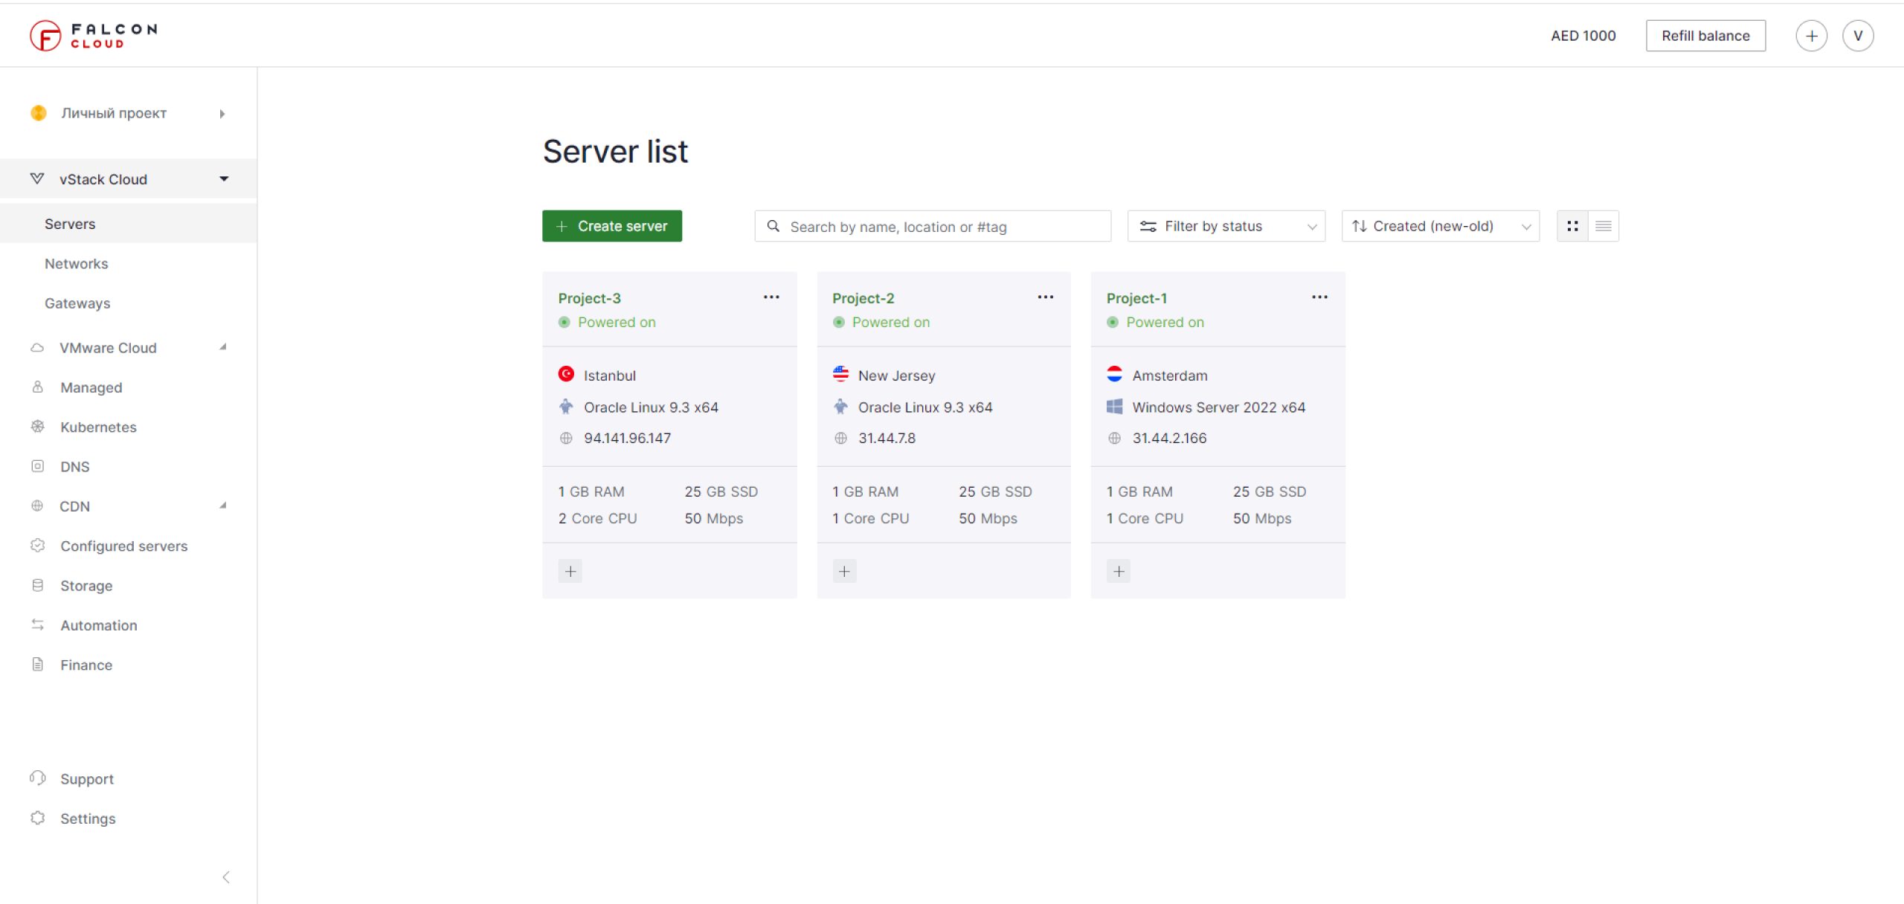This screenshot has width=1904, height=904.
Task: Open the Filter by status dropdown
Action: pyautogui.click(x=1226, y=226)
